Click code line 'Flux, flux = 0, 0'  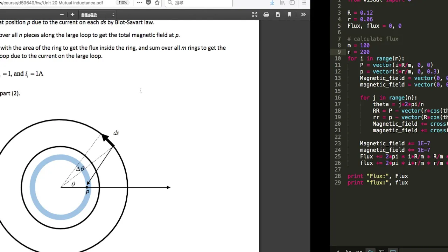374,26
